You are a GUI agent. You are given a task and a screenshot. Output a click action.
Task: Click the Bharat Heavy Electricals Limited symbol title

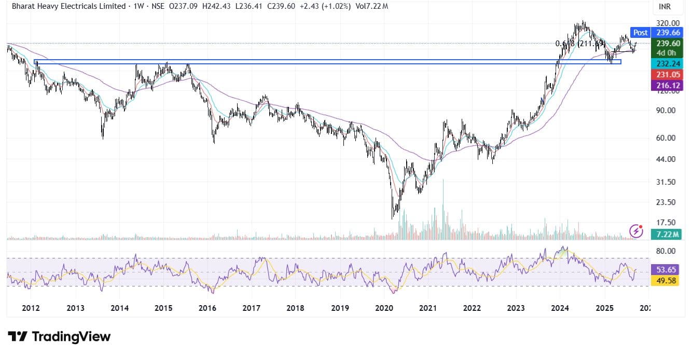pyautogui.click(x=68, y=6)
